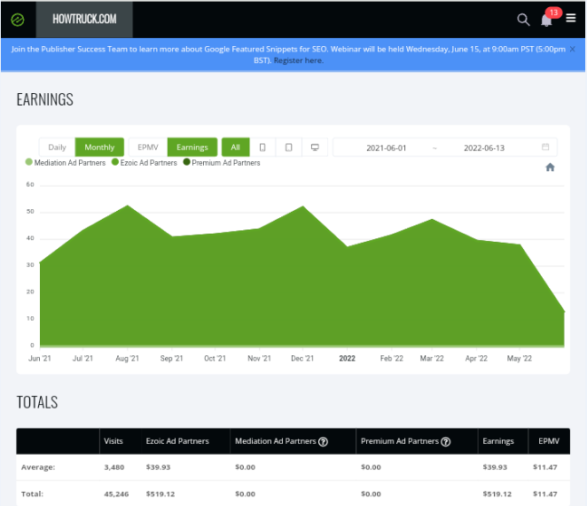Viewport: 587px width, 506px height.
Task: Toggle Ezoic Ad Partners legend series
Action: (145, 163)
